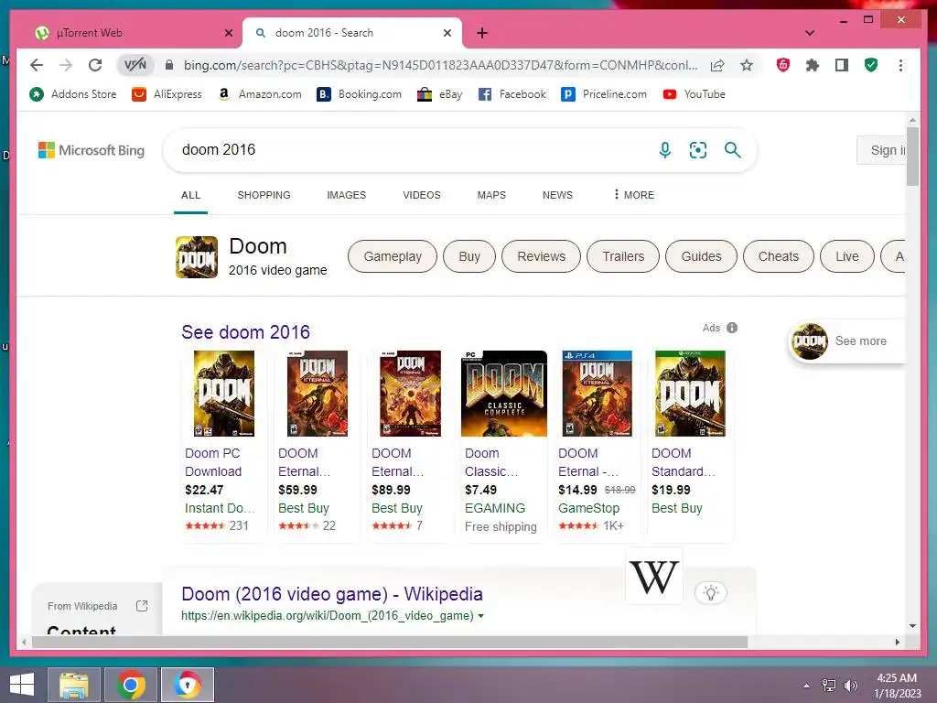Click the Live filter chip
Screen dimensions: 937x703
[846, 256]
